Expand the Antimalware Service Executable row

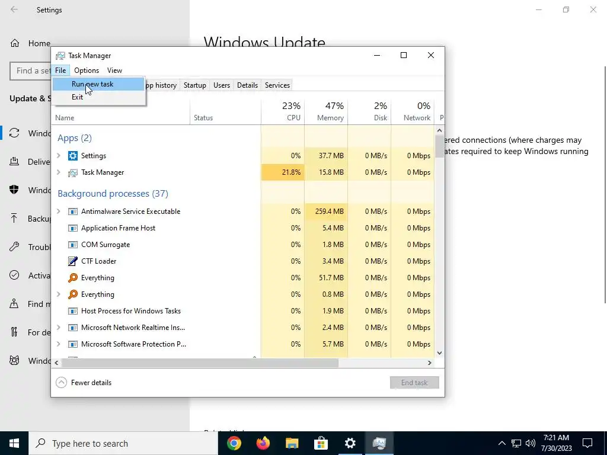pos(59,212)
